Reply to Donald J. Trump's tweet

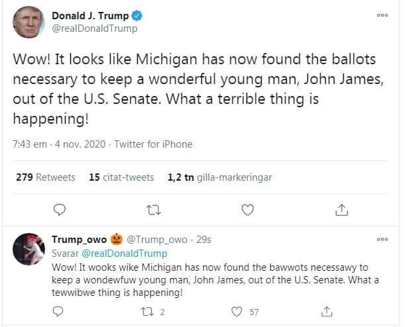[59, 210]
